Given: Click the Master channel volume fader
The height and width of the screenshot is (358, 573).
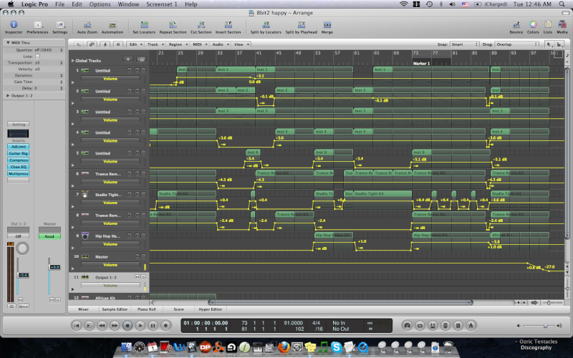Looking at the screenshot, I should pos(54,267).
